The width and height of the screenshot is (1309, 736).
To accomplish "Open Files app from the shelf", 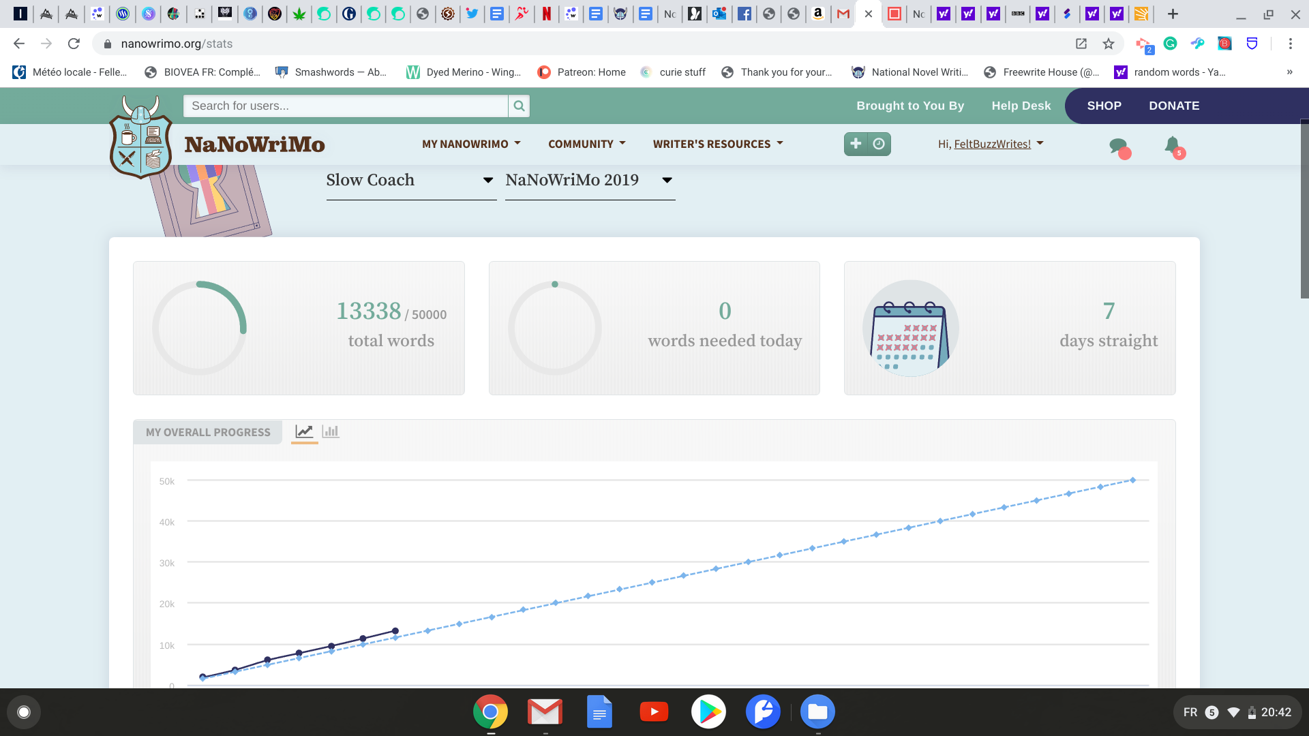I will pos(817,712).
